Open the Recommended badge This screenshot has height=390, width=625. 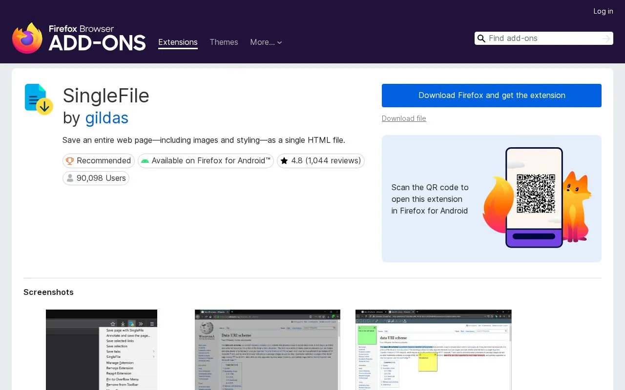point(99,161)
